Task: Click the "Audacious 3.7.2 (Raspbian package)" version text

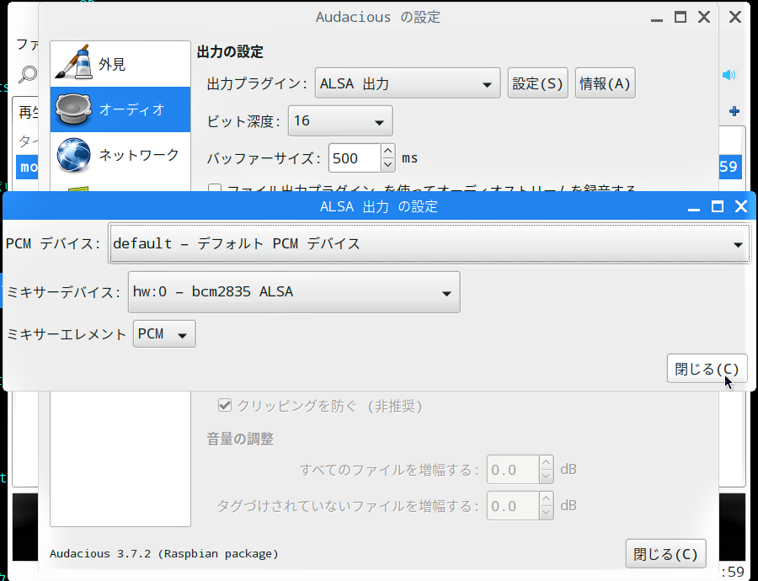Action: coord(164,554)
